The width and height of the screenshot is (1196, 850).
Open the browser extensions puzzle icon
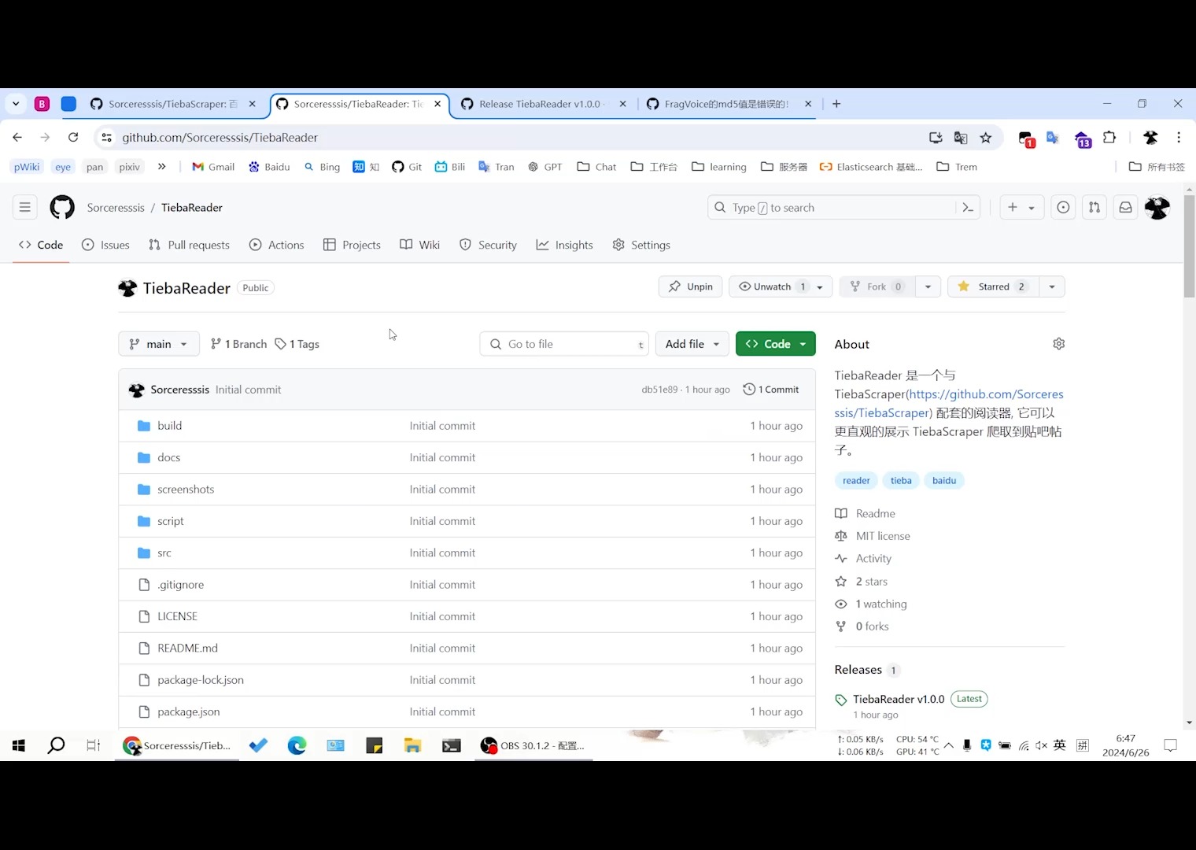point(1109,138)
